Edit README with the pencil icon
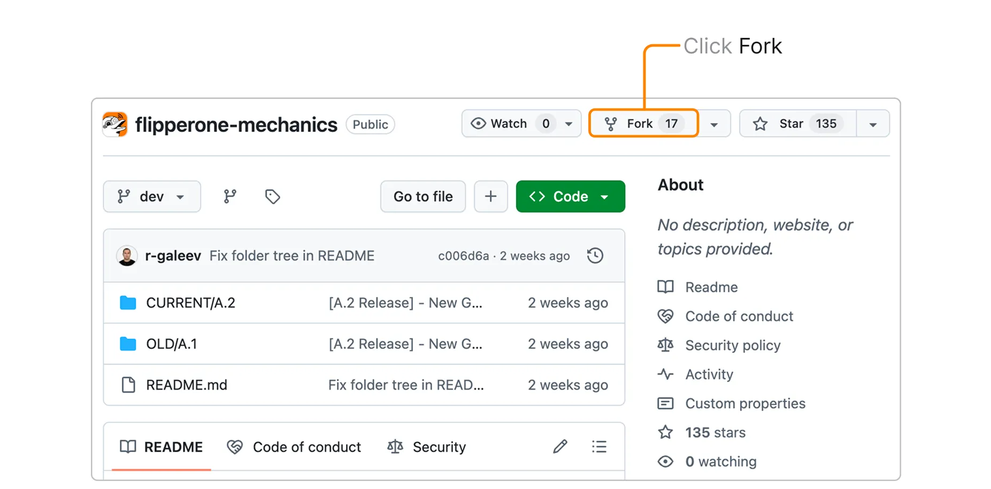The image size is (991, 489). (560, 447)
